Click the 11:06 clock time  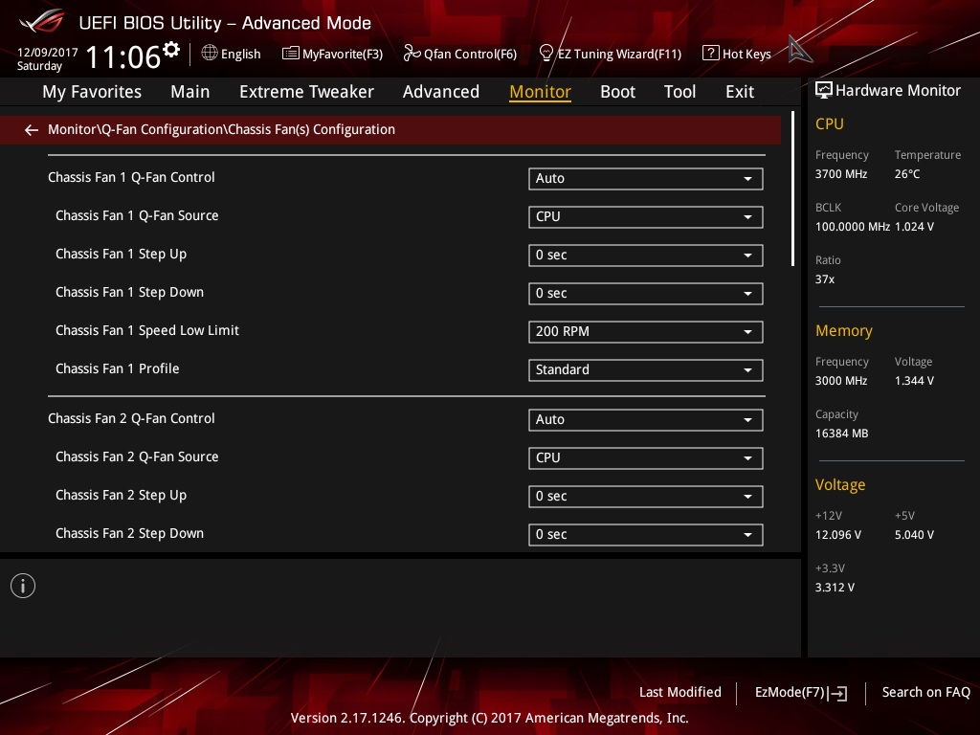pos(123,56)
